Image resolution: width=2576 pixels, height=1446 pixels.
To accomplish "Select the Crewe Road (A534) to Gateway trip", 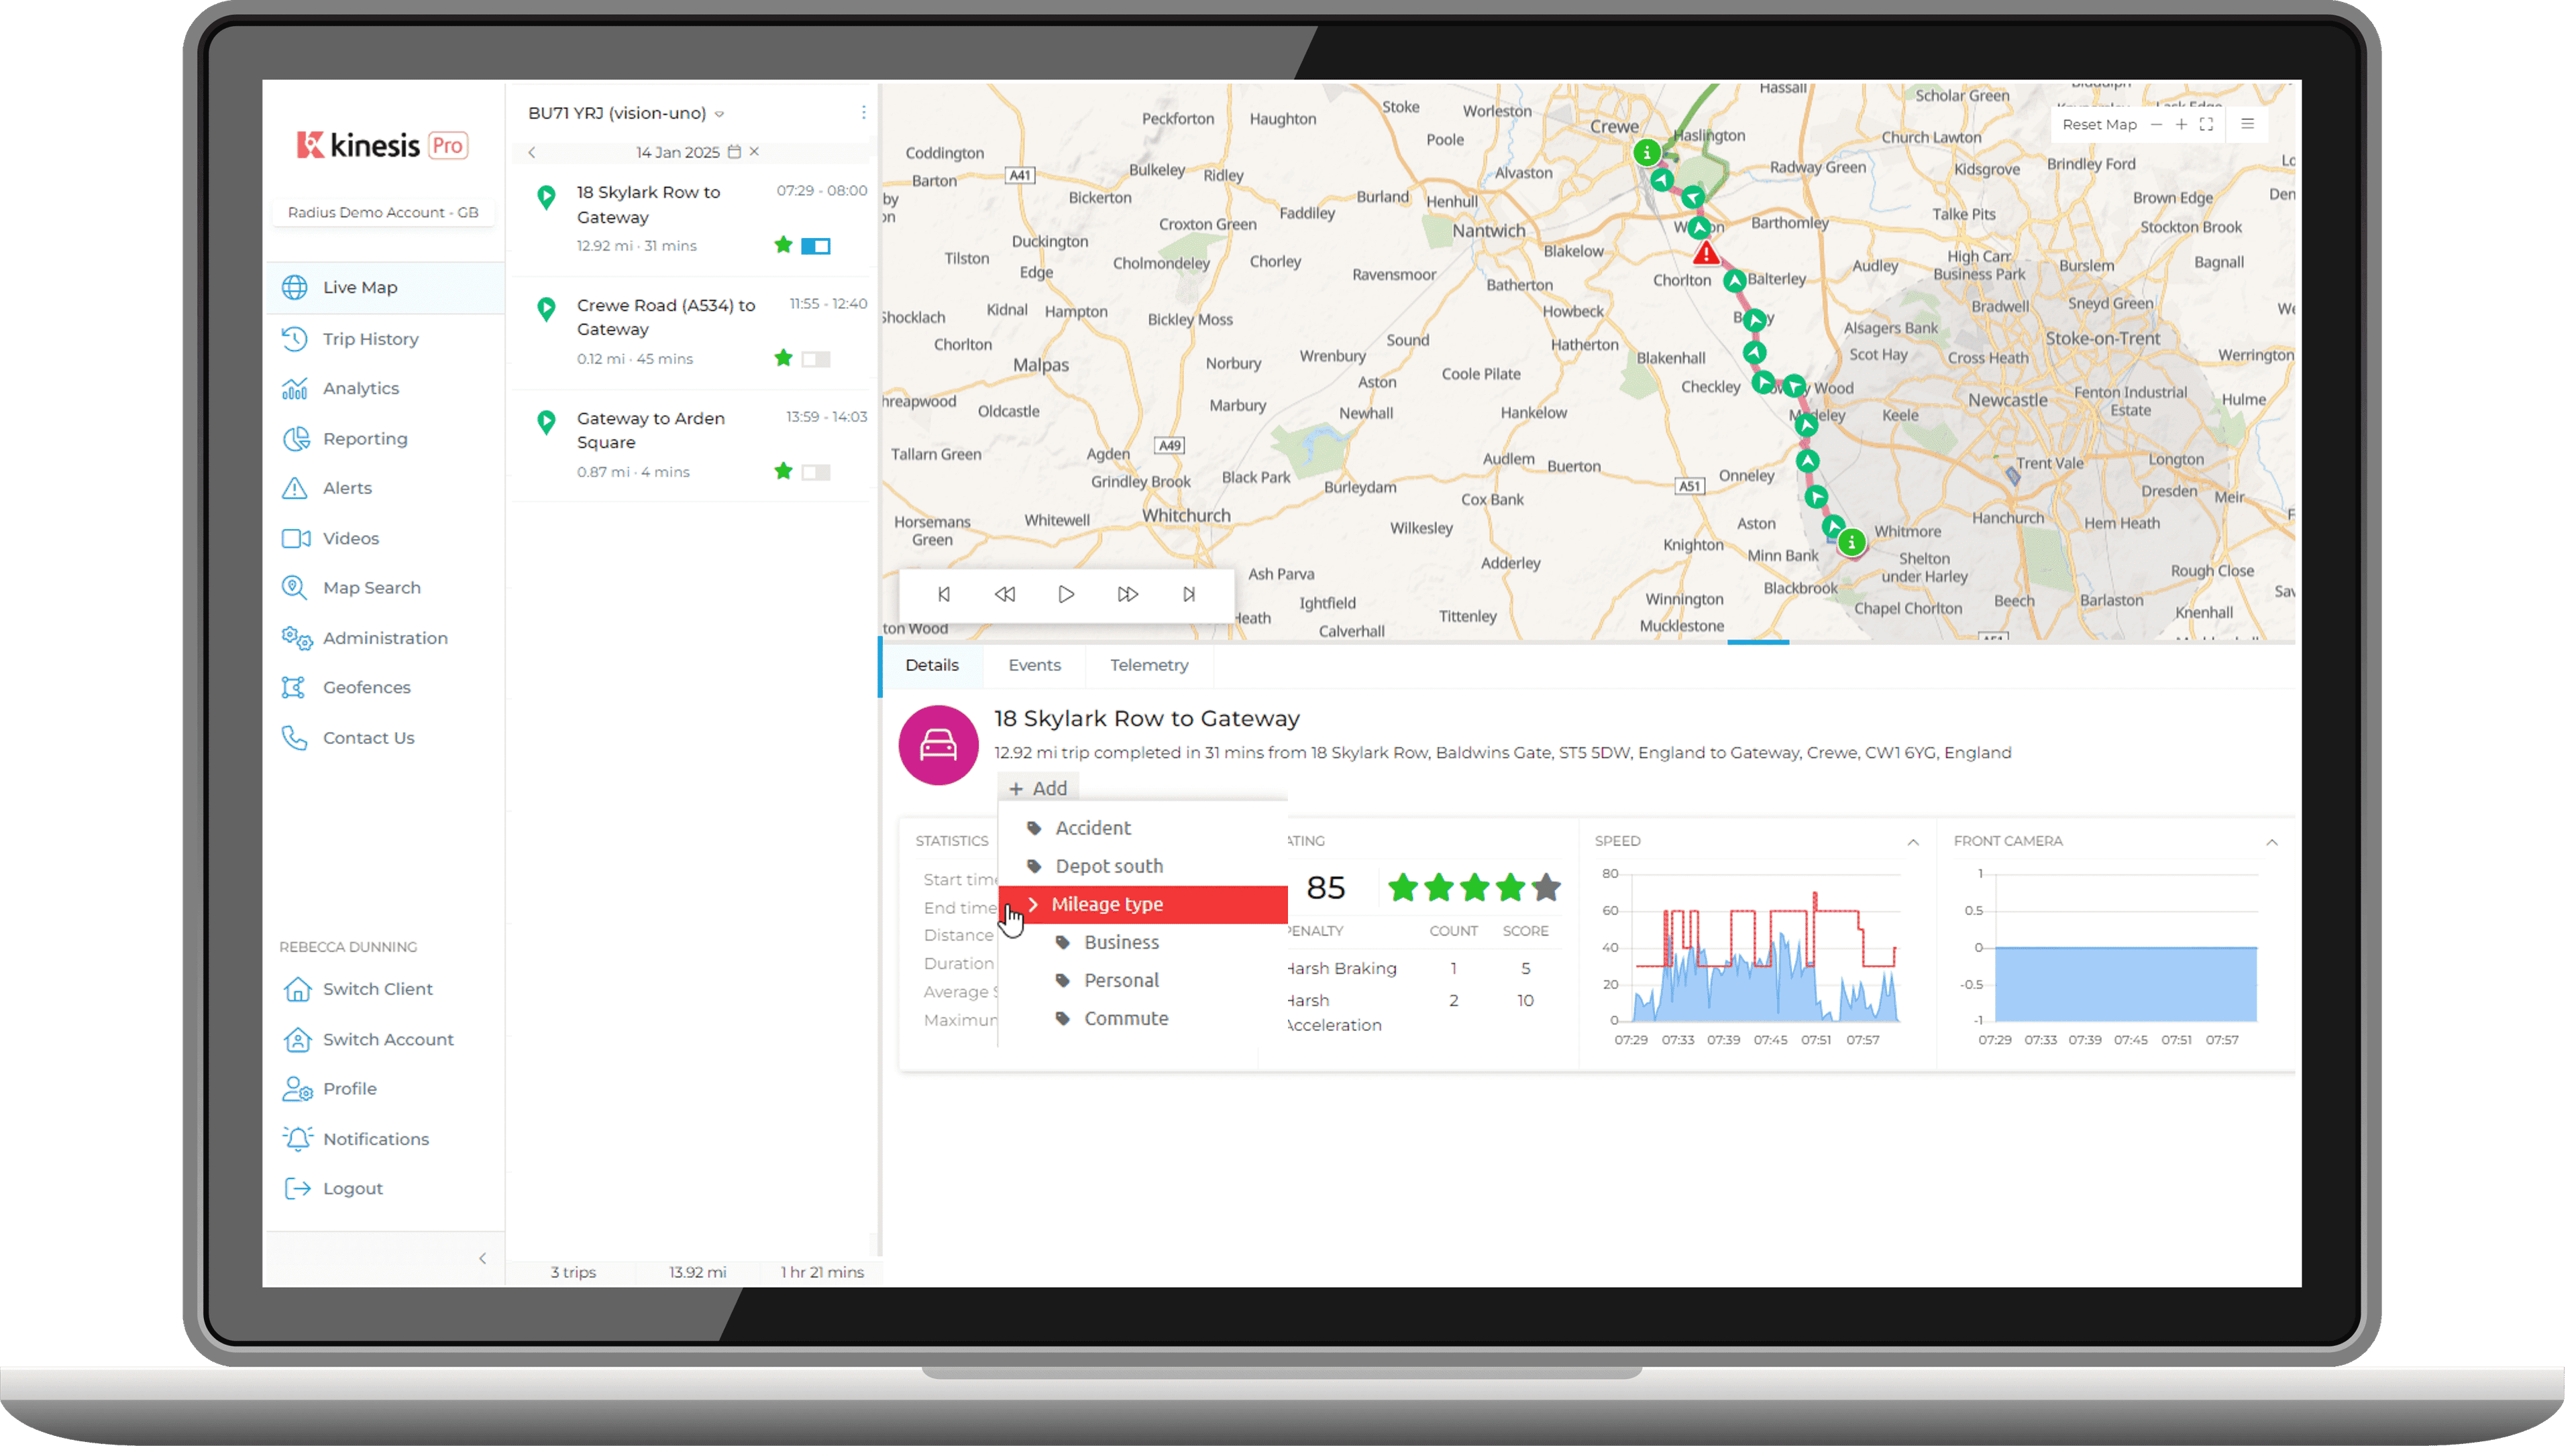I will point(692,332).
